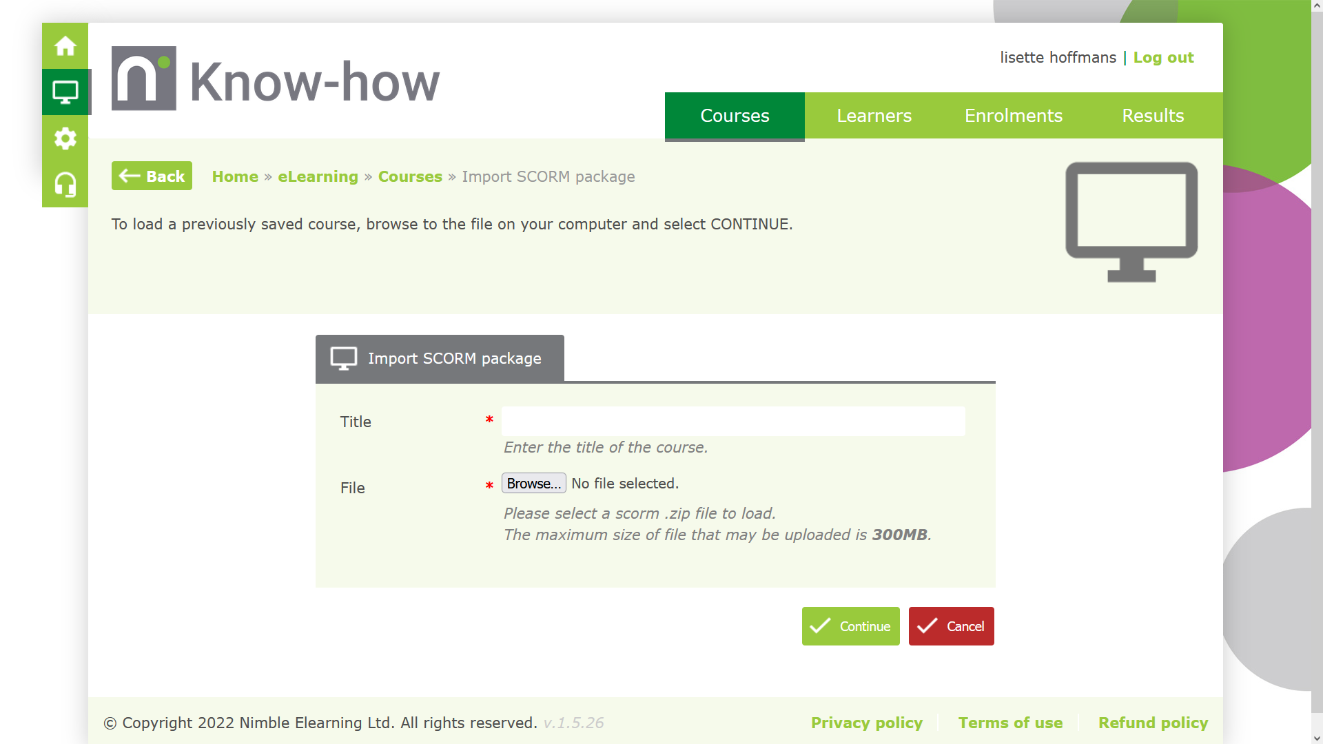Open the Privacy policy link
1323x744 pixels.
click(x=867, y=723)
